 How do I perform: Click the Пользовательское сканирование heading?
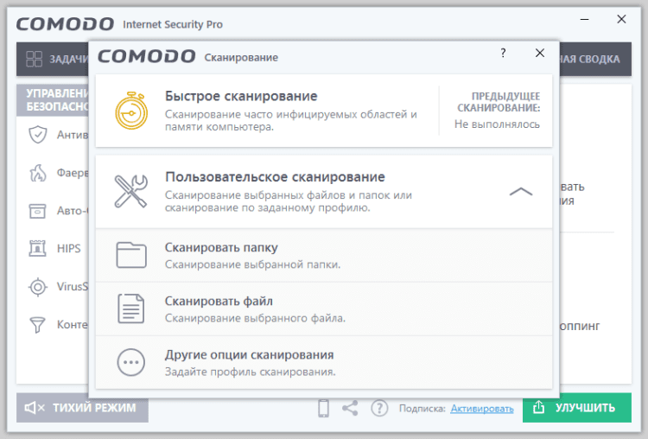(275, 177)
